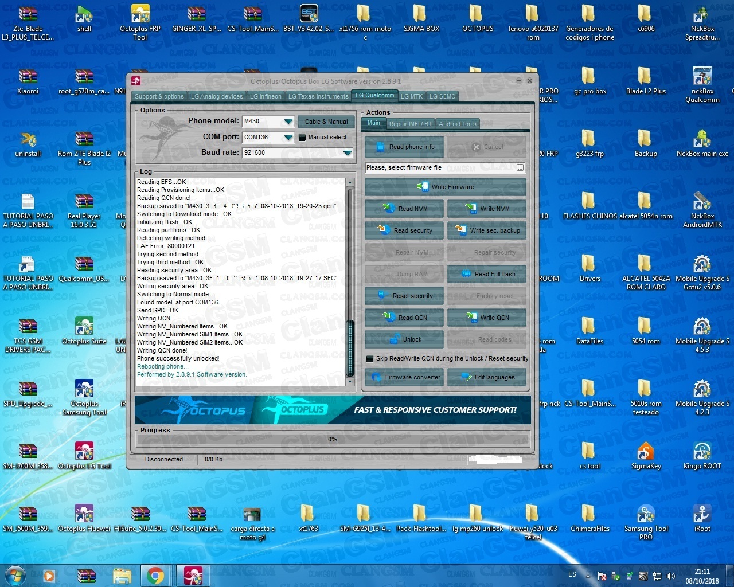Image resolution: width=734 pixels, height=587 pixels.
Task: Click the Cable & Manual button
Action: 326,122
